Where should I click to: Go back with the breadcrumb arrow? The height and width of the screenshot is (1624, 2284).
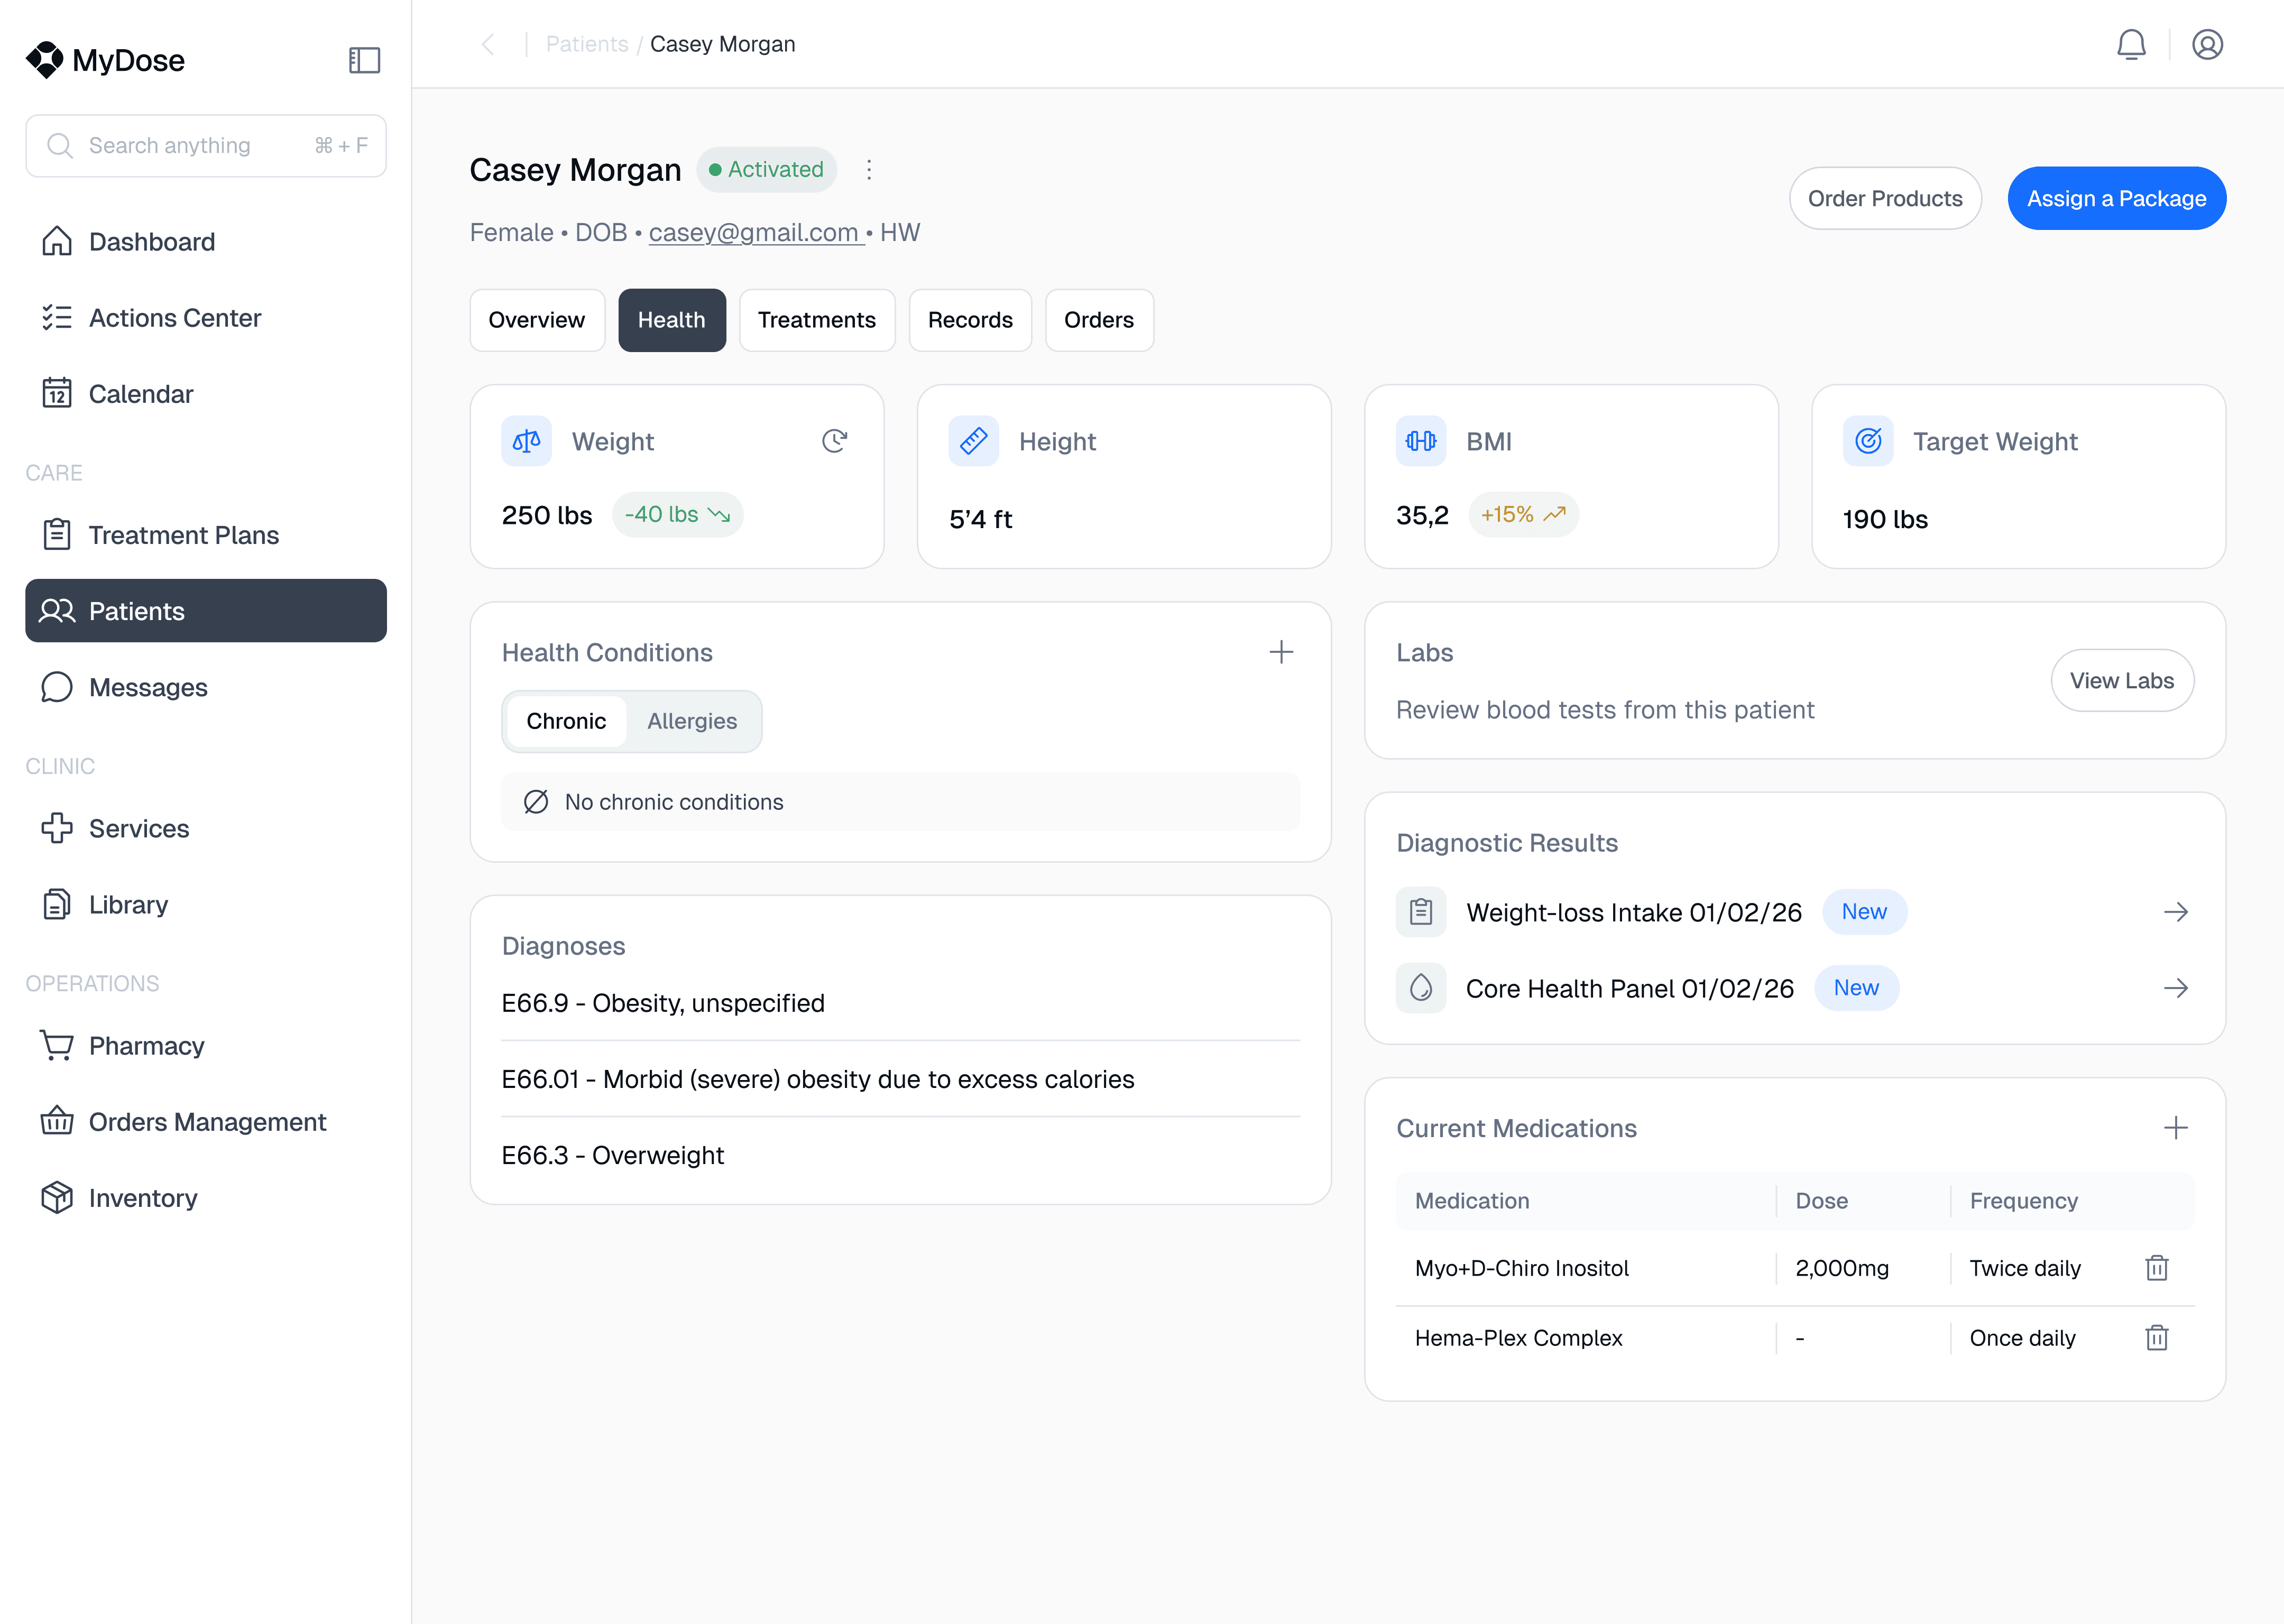tap(488, 44)
